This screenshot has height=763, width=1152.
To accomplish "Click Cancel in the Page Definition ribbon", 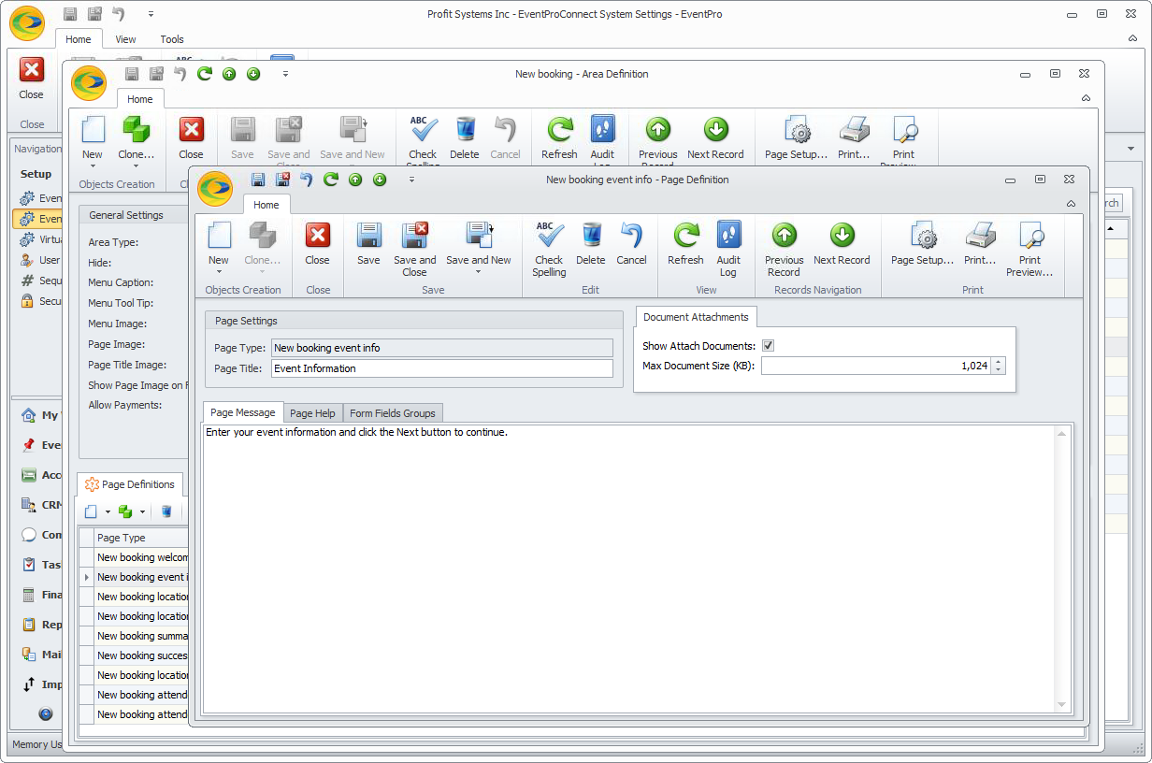I will [631, 244].
